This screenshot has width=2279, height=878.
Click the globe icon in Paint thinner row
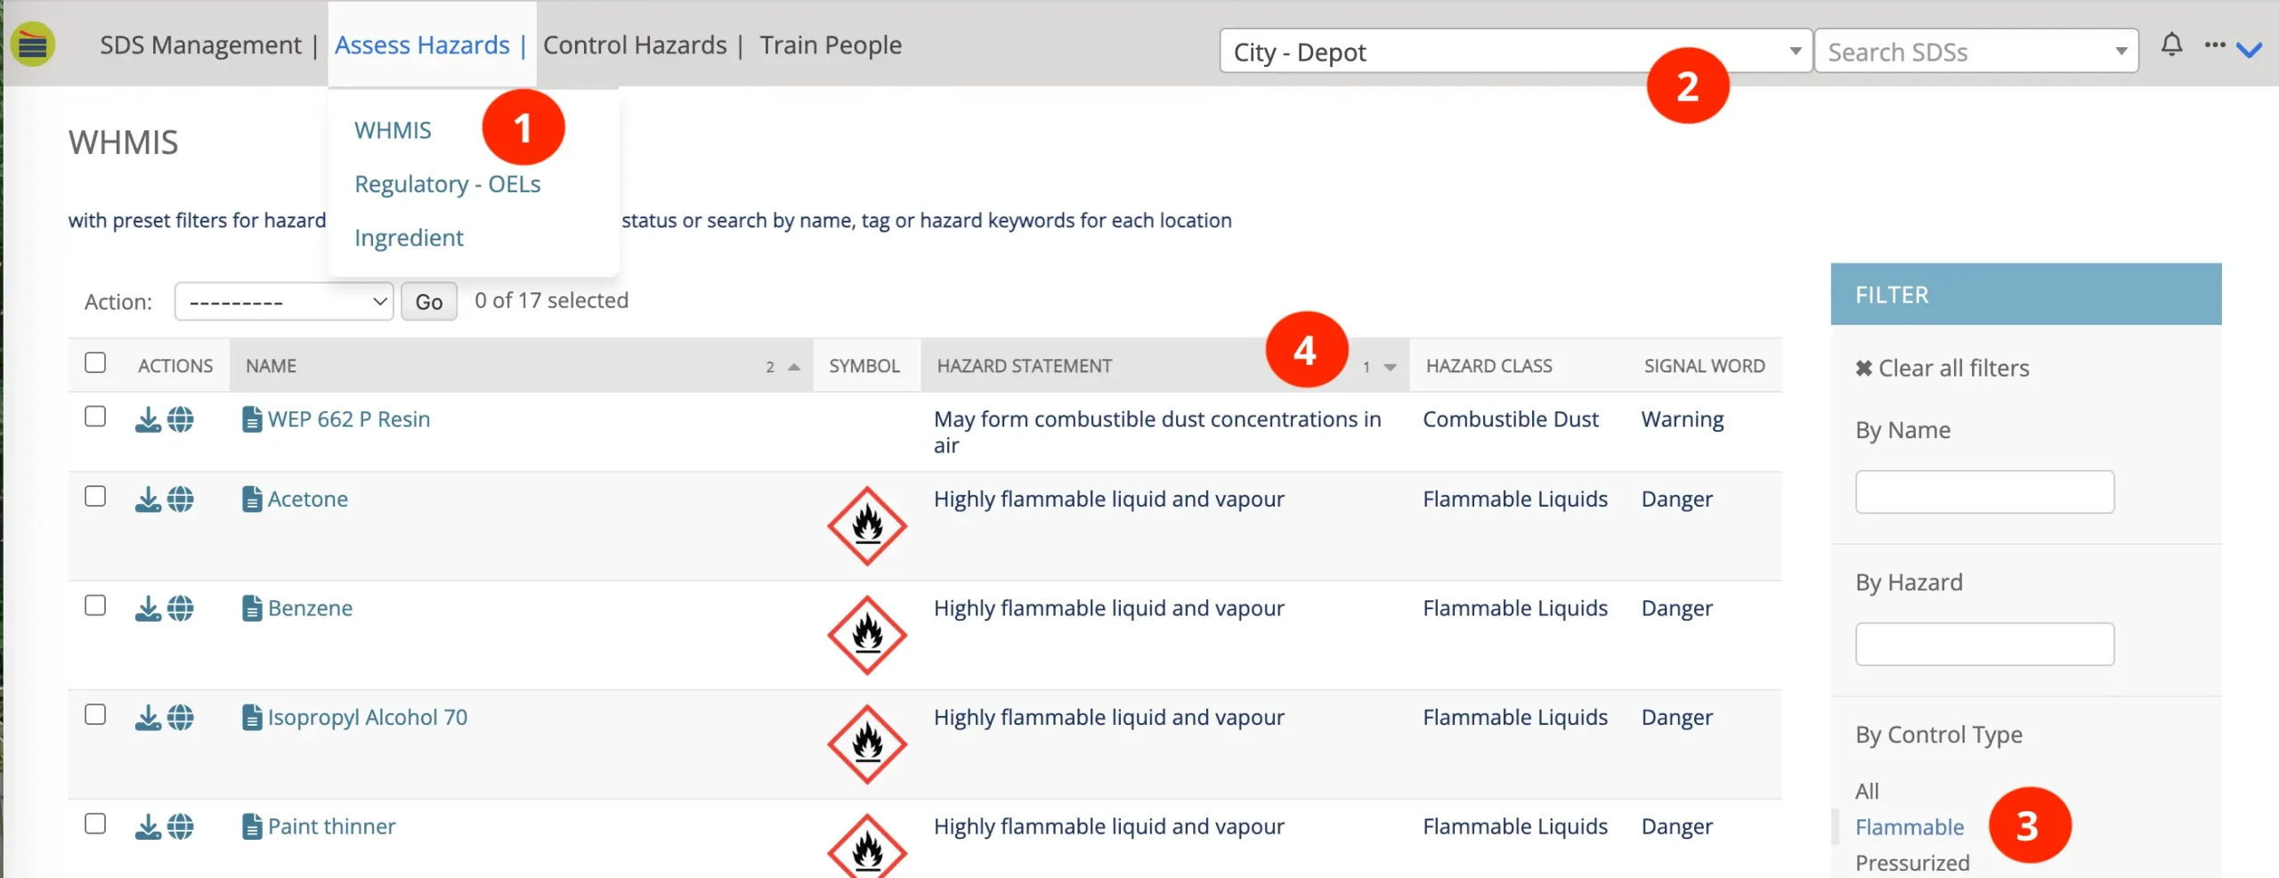[x=181, y=827]
